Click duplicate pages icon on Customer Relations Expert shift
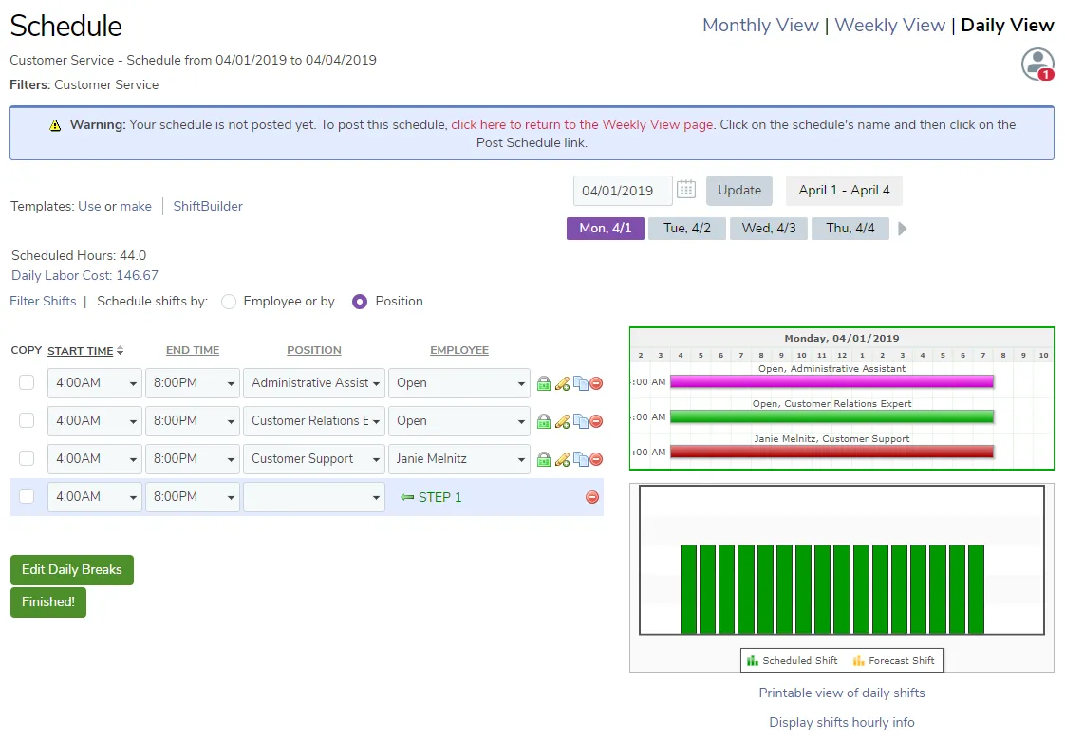 coord(581,421)
